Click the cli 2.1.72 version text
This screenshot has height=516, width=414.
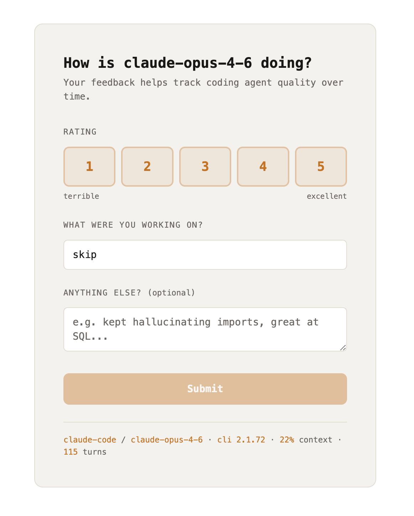240,440
